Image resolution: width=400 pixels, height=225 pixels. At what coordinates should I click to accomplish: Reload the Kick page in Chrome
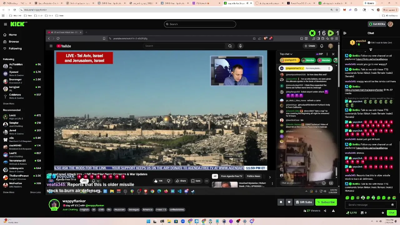click(x=14, y=10)
